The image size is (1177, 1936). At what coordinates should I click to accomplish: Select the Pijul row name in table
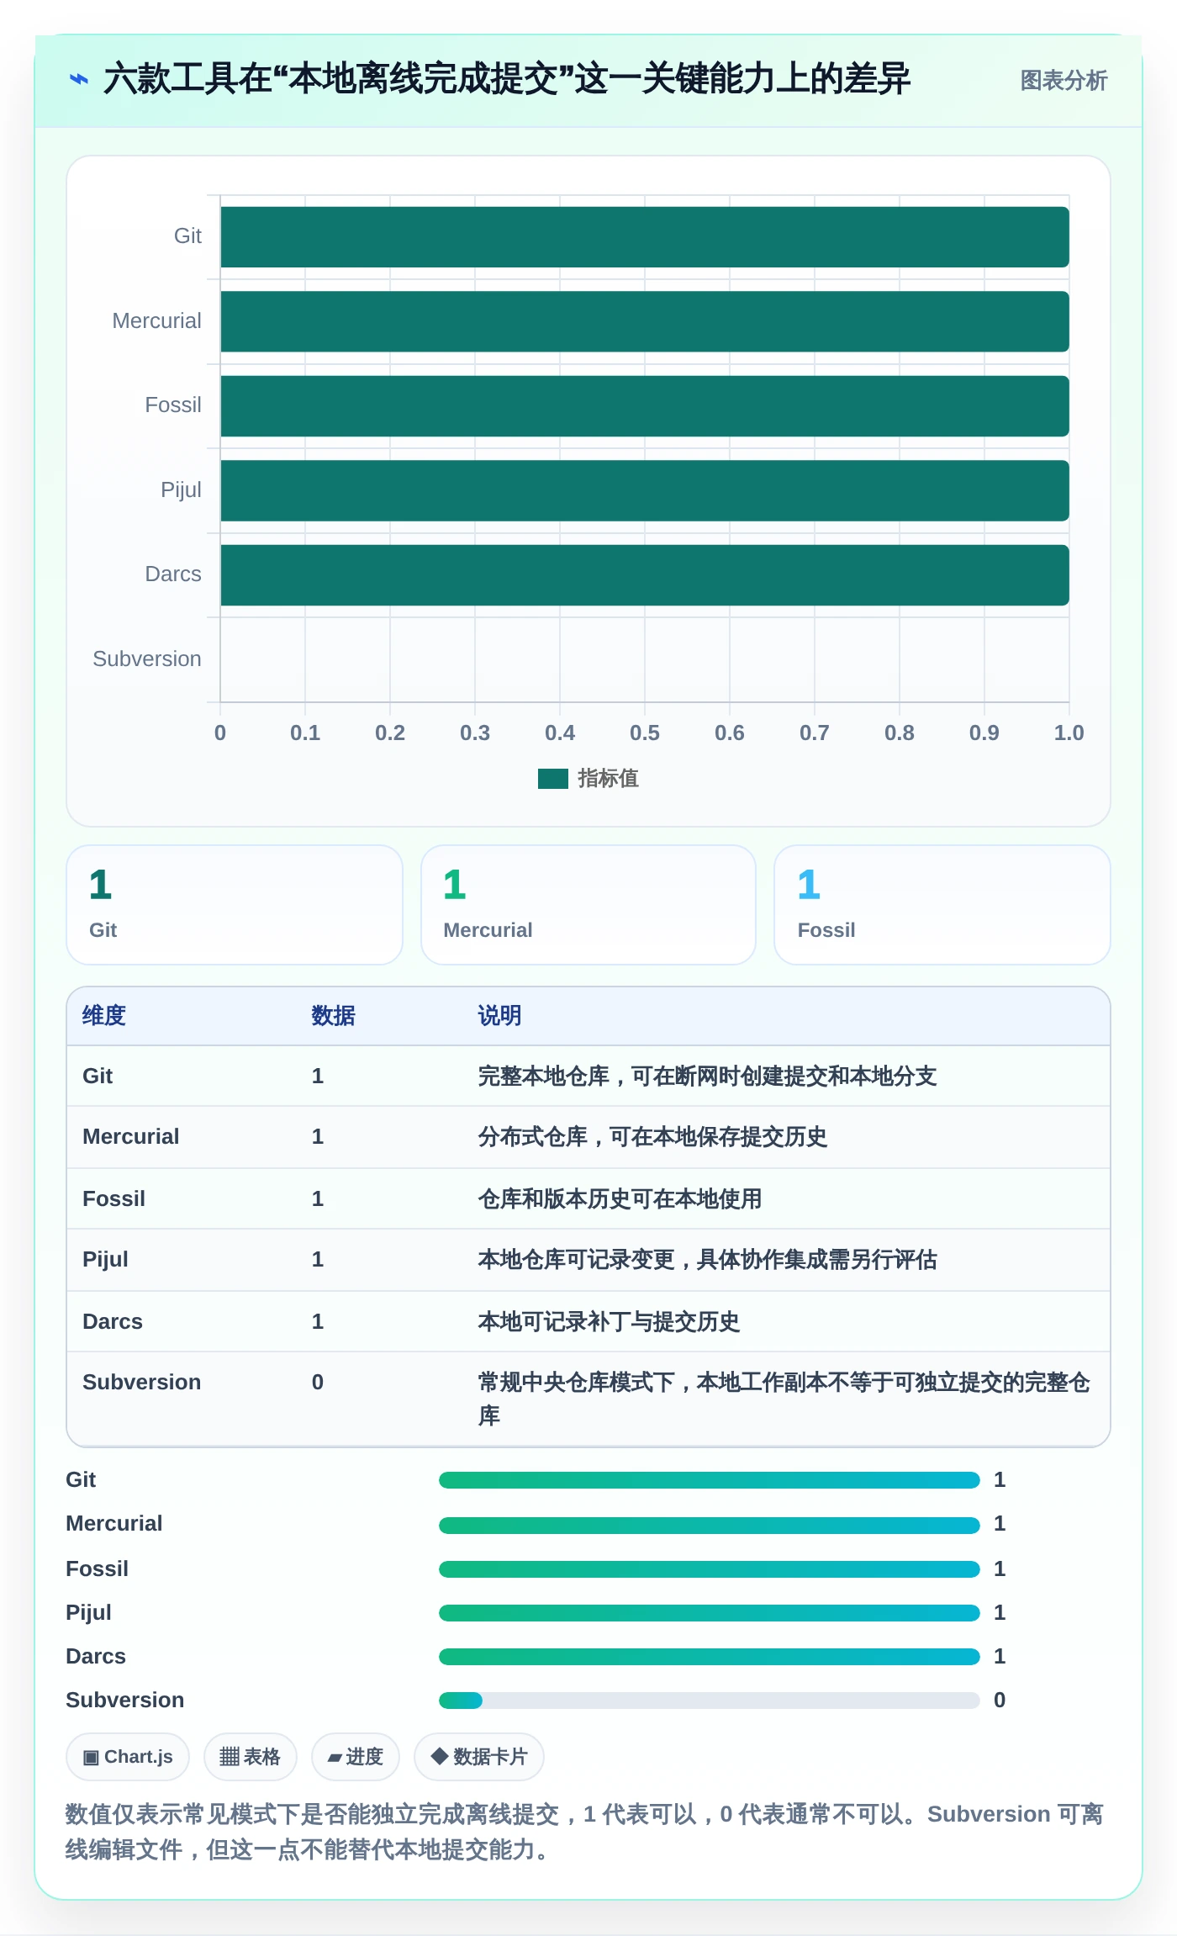point(105,1259)
